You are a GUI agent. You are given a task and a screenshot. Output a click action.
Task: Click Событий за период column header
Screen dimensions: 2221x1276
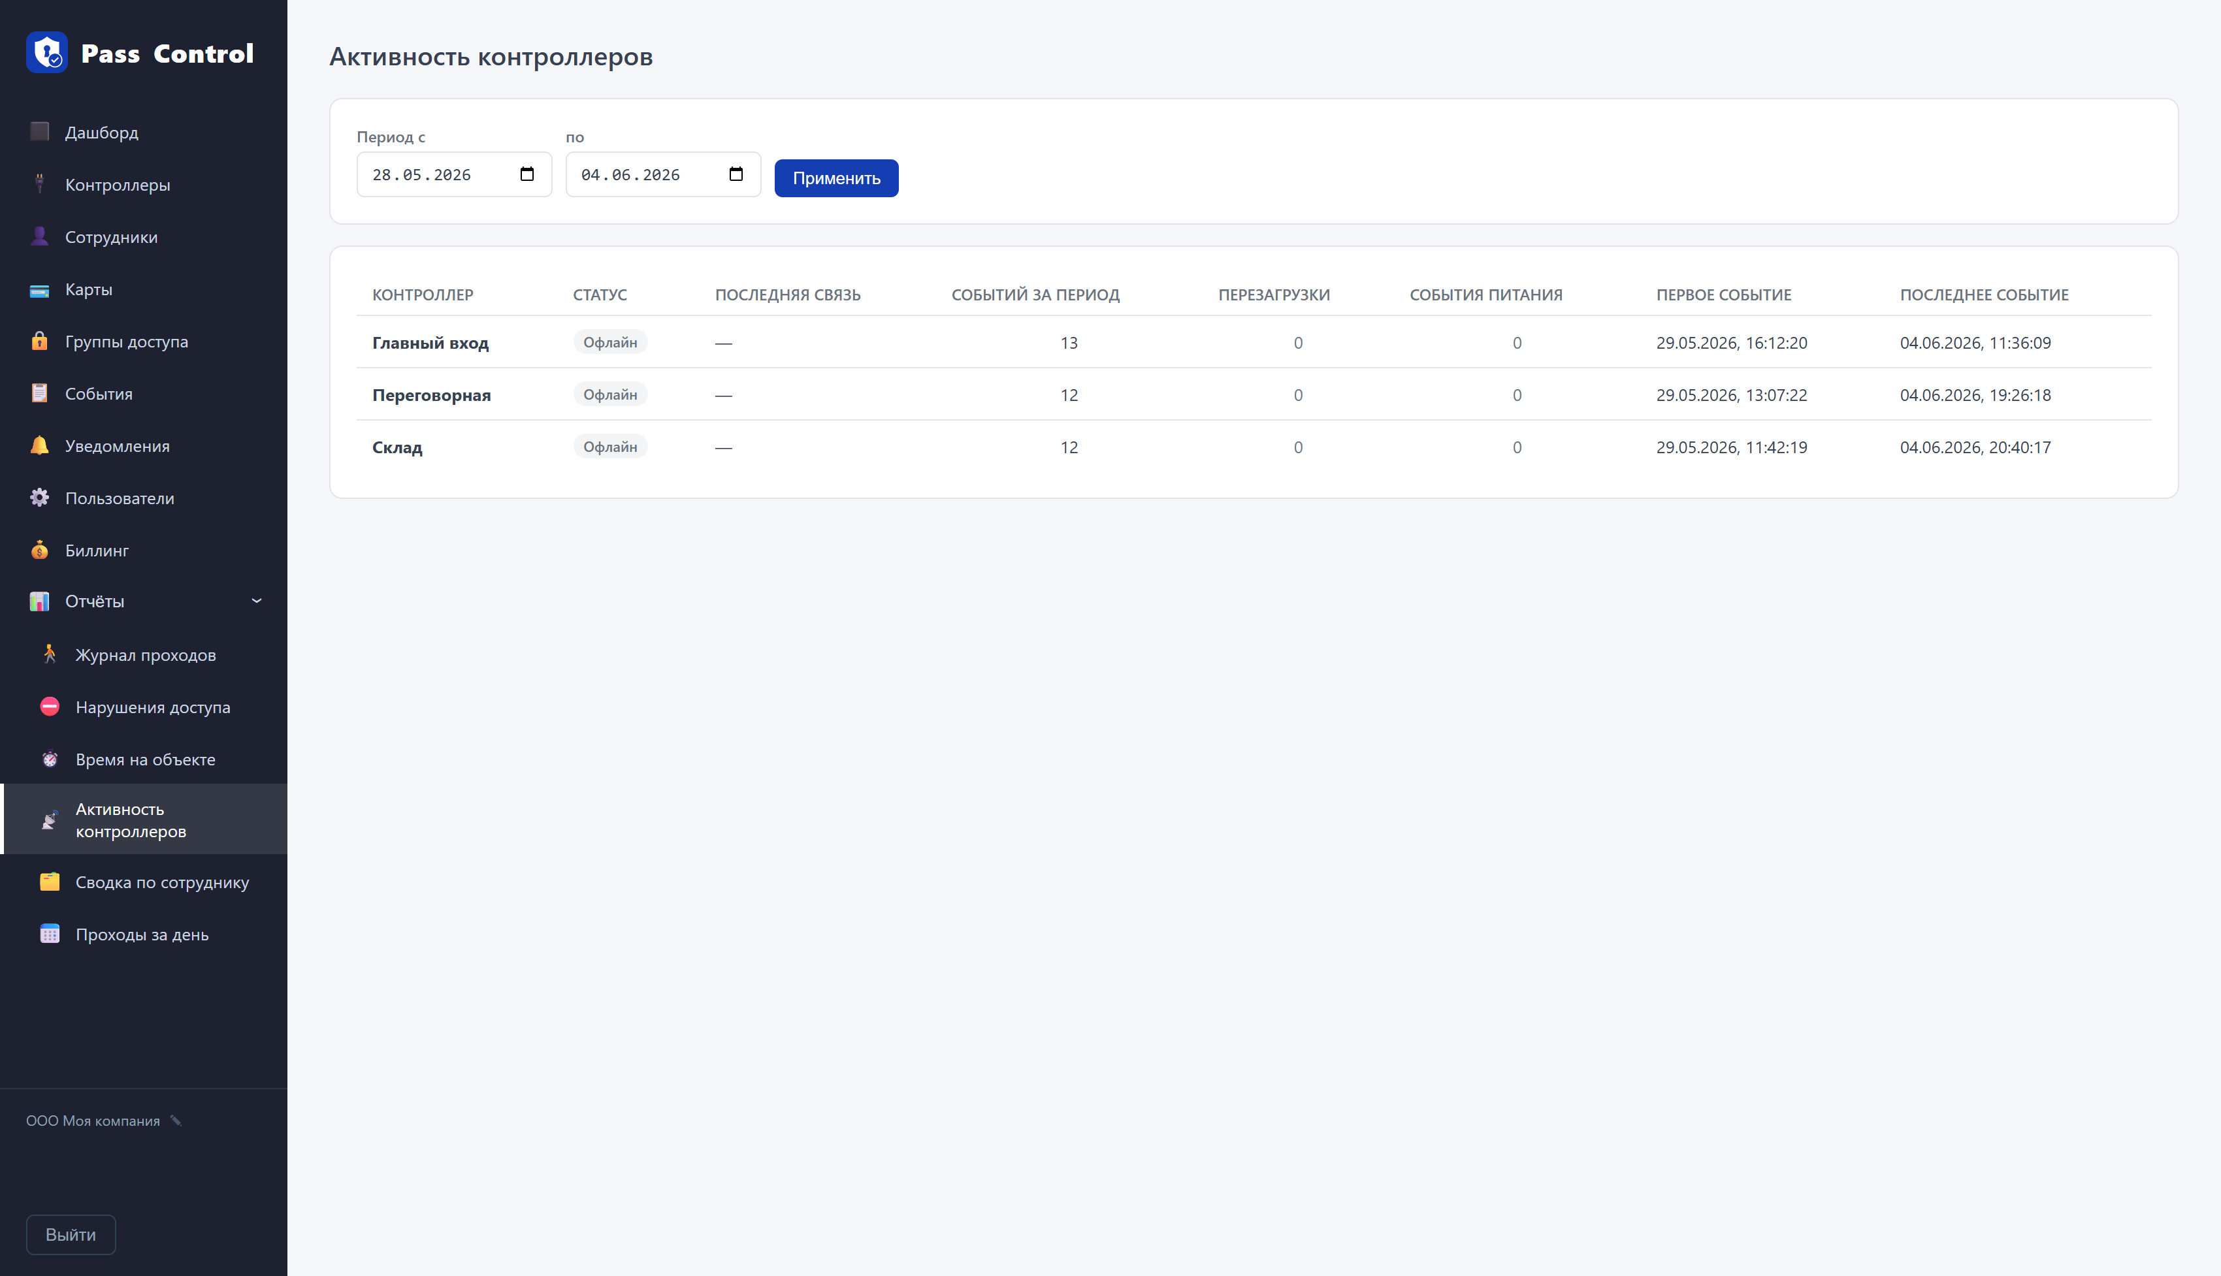(1035, 295)
